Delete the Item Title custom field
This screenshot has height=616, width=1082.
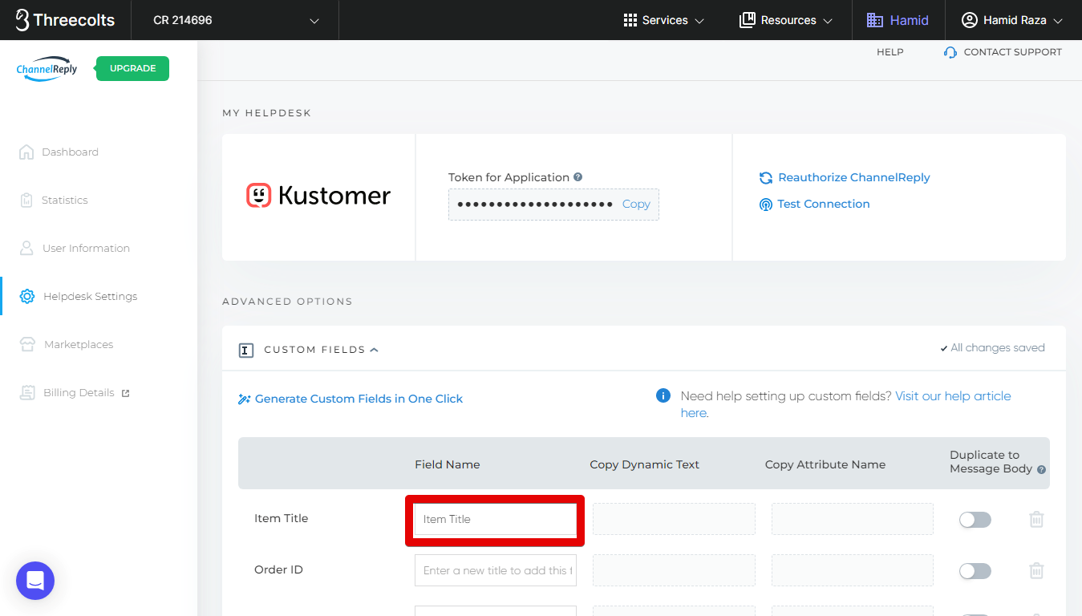[x=1036, y=519]
